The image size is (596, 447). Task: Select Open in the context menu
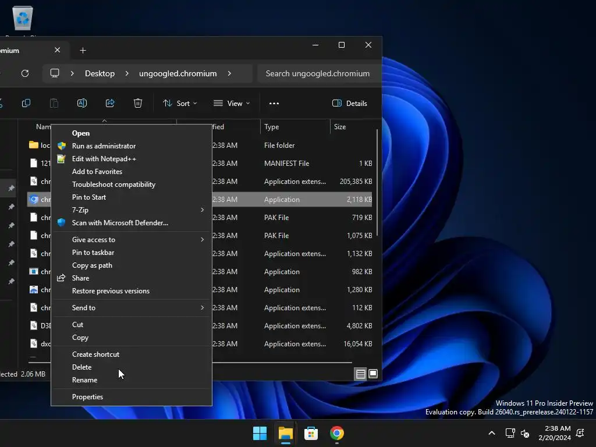(x=132, y=133)
